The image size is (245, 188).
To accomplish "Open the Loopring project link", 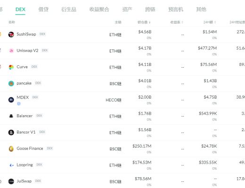I will 24,165.
